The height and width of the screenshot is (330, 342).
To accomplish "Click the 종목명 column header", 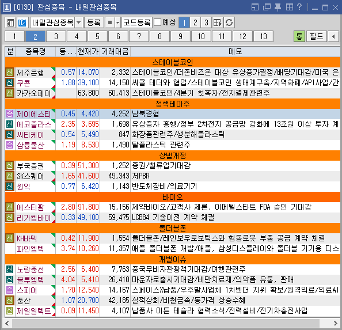I will coord(35,52).
